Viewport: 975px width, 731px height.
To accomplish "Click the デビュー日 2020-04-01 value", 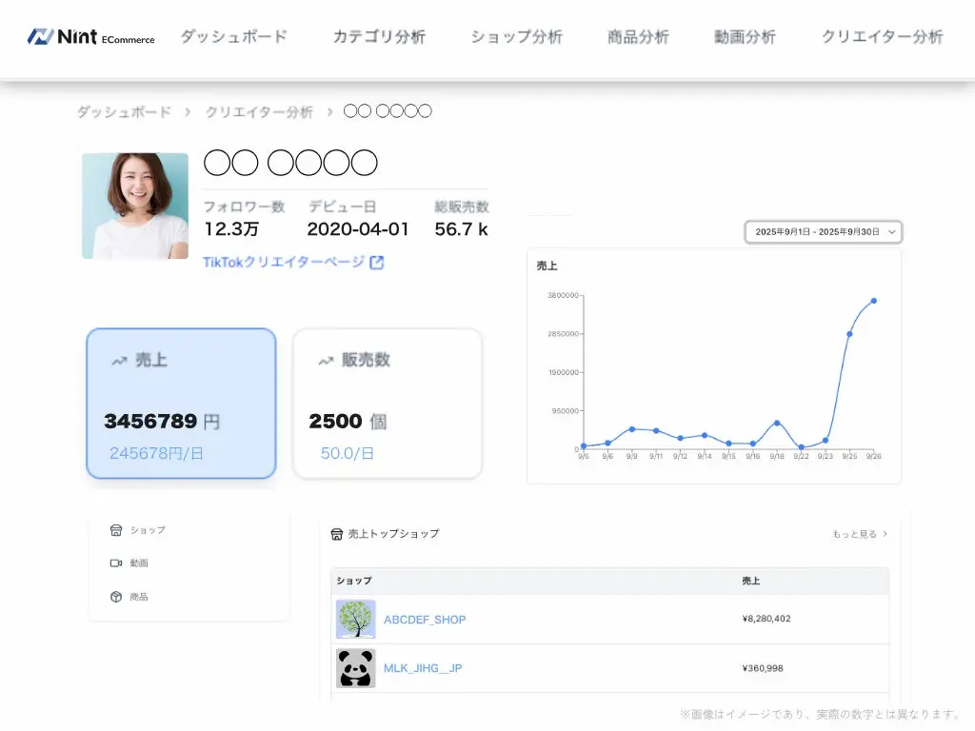I will coord(358,229).
